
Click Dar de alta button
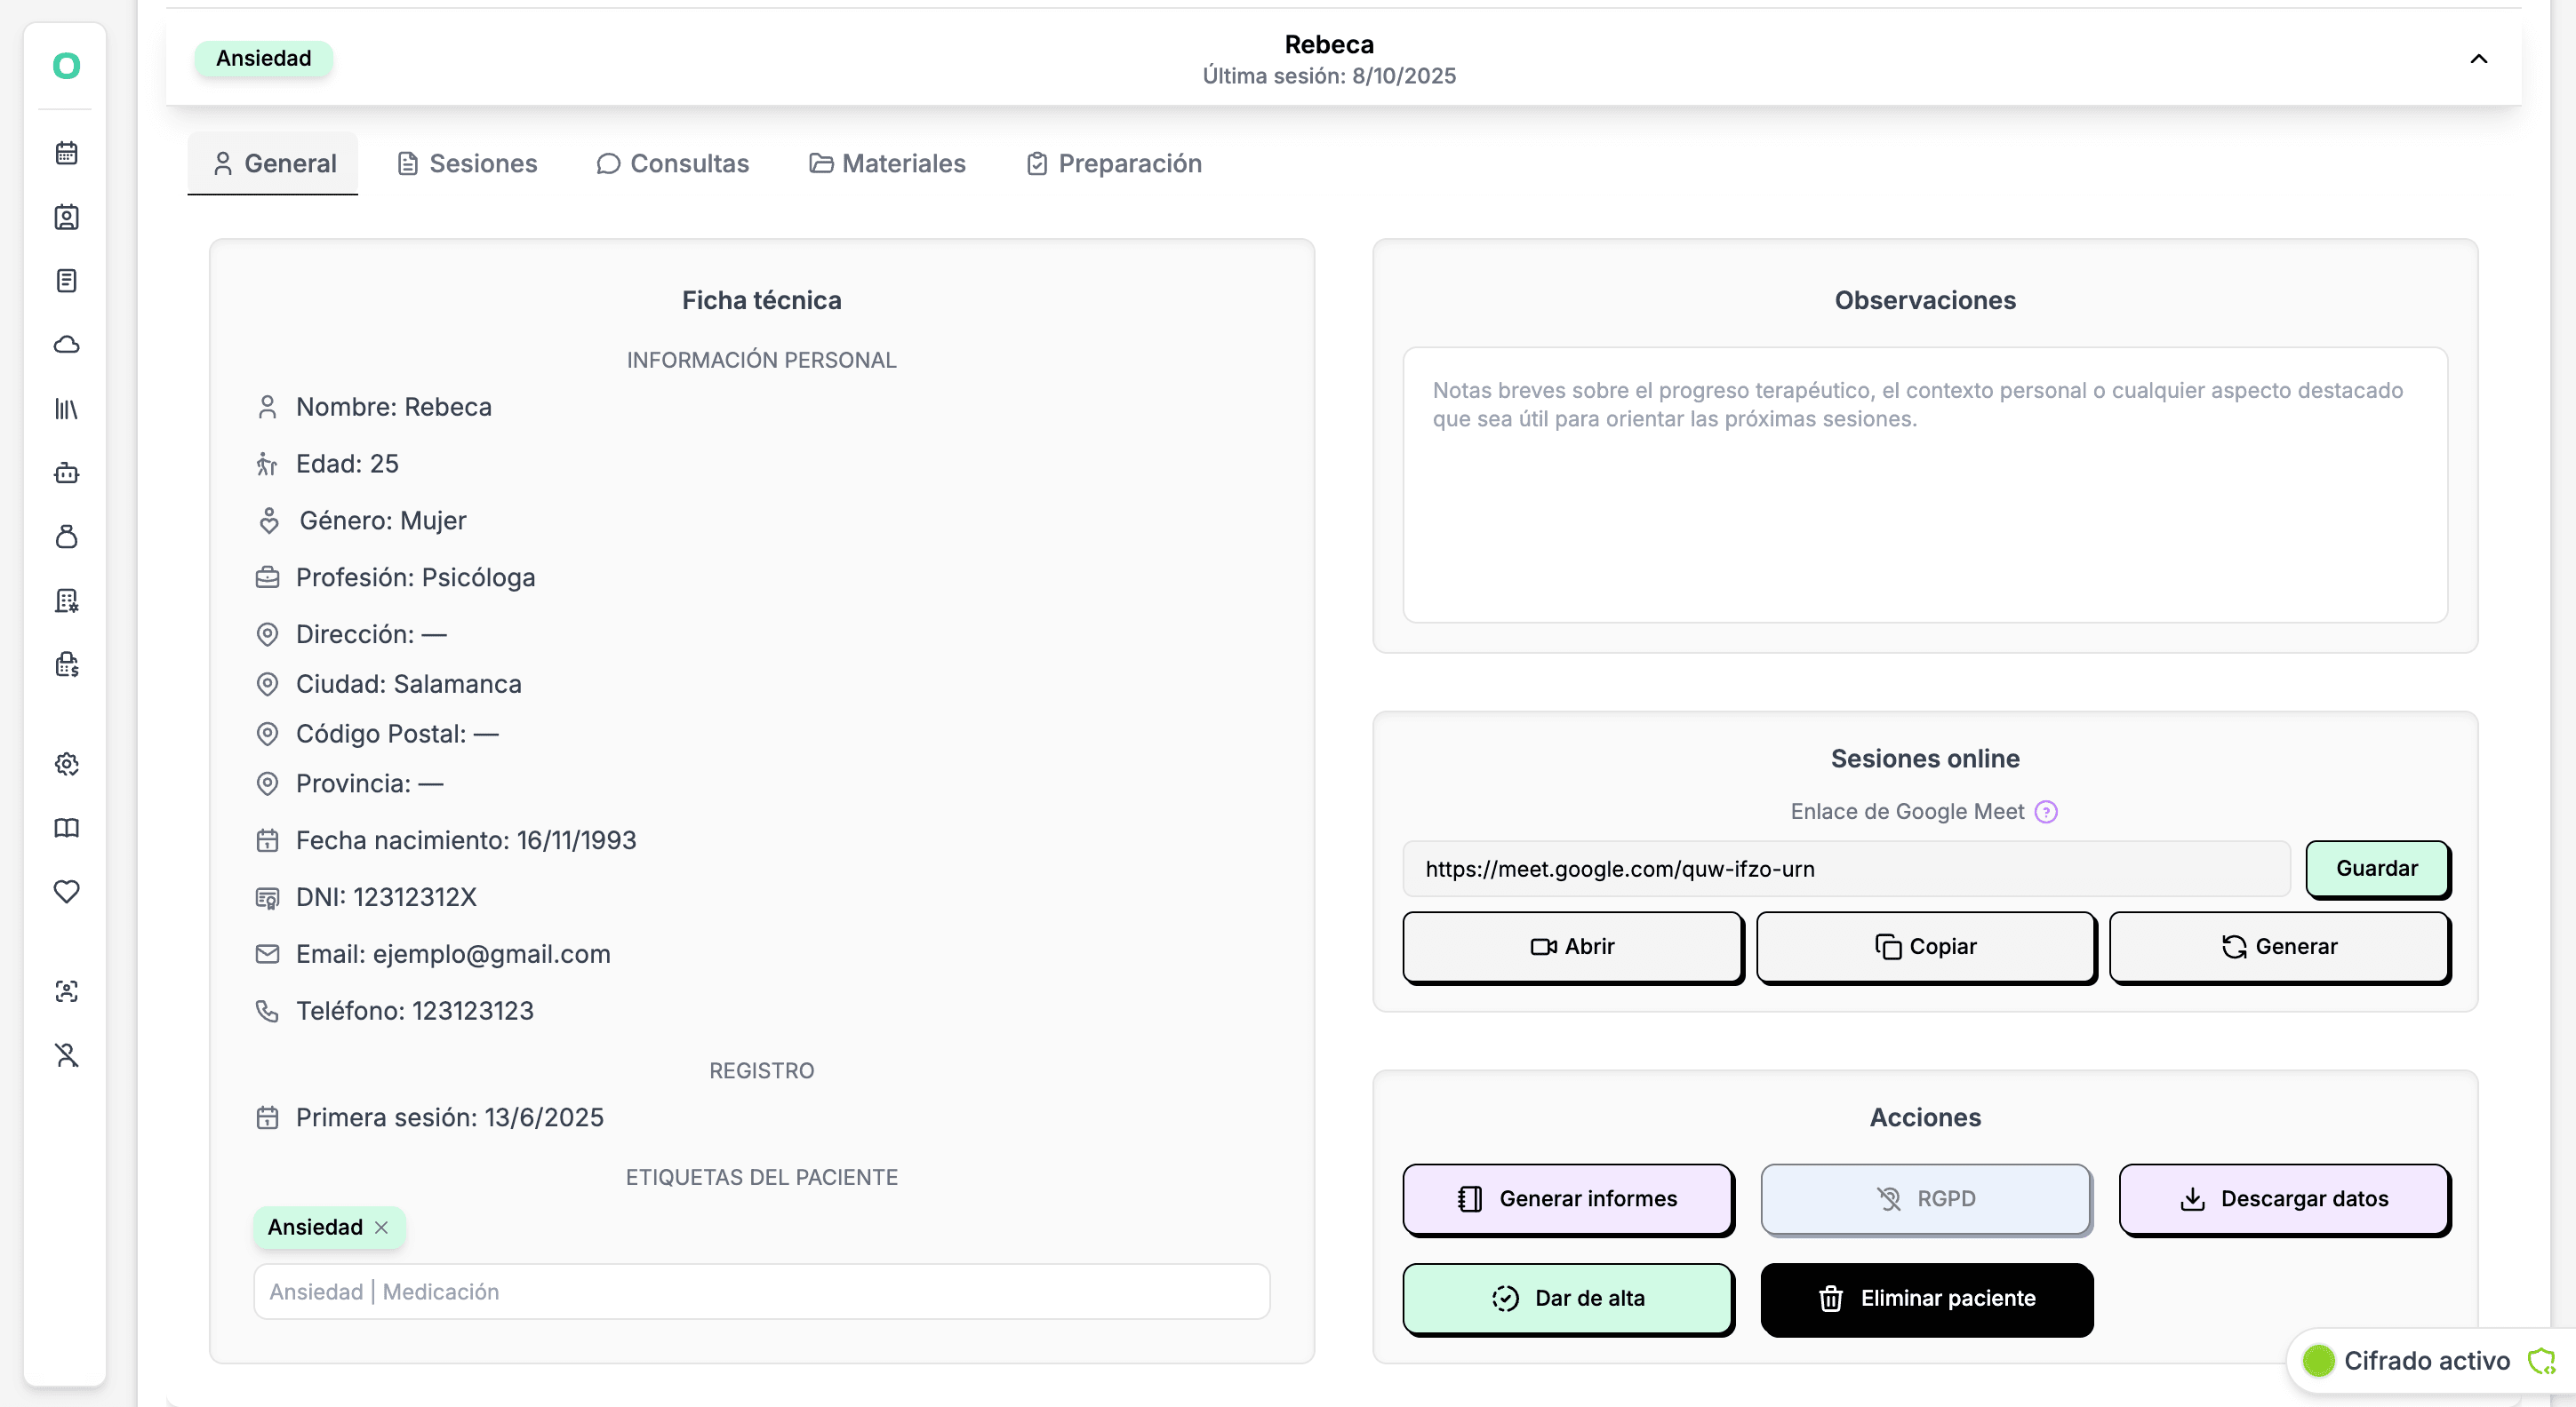pos(1567,1298)
